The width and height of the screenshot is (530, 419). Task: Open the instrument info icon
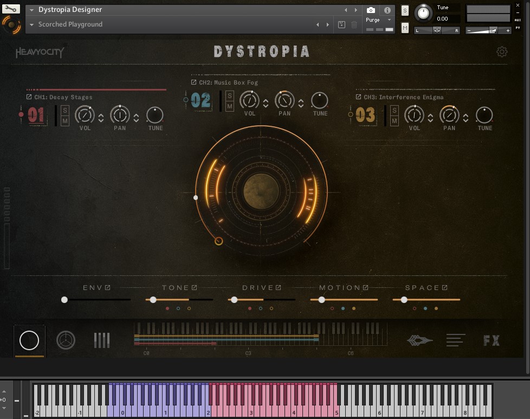click(x=387, y=10)
